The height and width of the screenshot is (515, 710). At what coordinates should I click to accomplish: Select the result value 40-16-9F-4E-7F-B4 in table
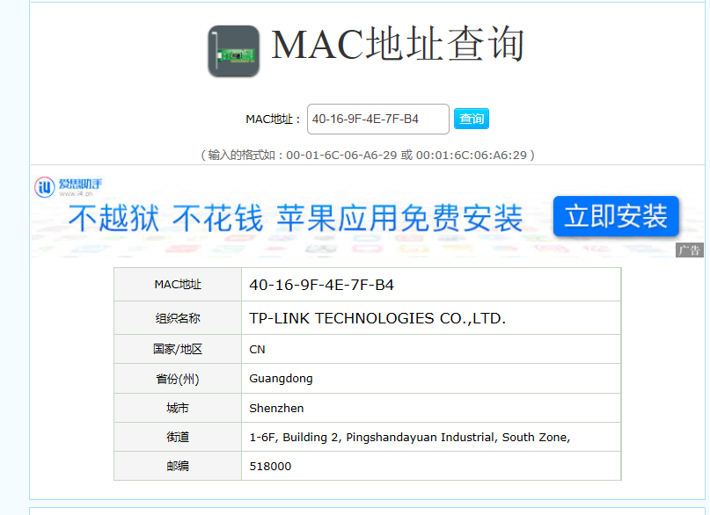click(321, 285)
